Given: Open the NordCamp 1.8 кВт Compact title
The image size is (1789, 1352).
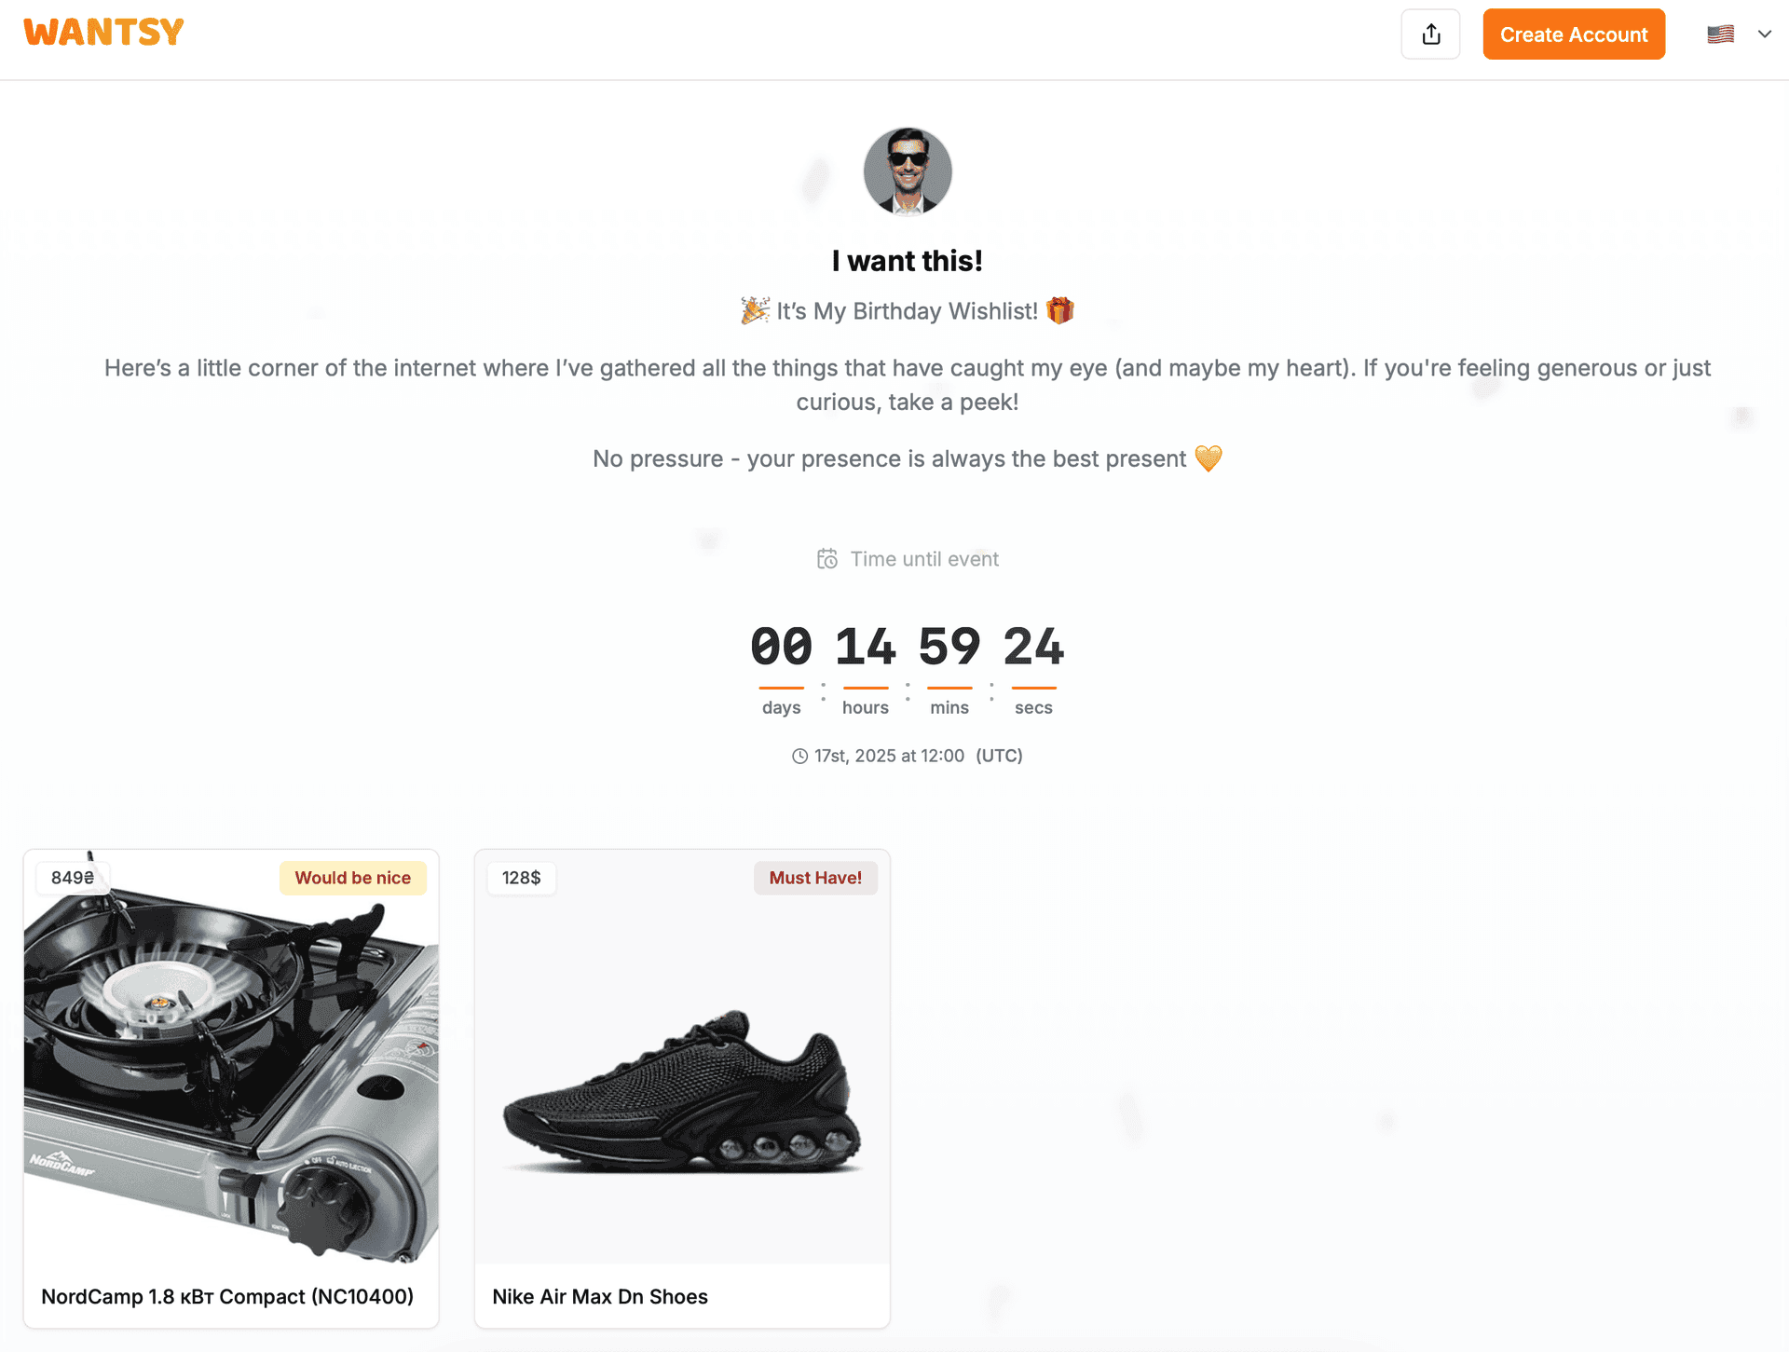Looking at the screenshot, I should tap(227, 1297).
